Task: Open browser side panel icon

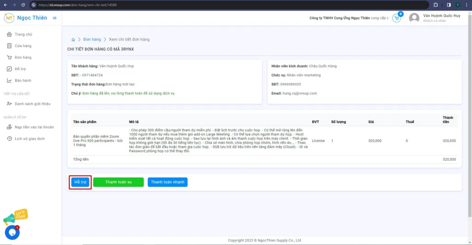Action: coord(448,5)
